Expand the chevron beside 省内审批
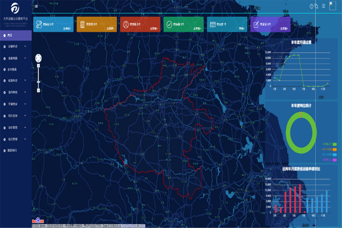 click(x=25, y=92)
